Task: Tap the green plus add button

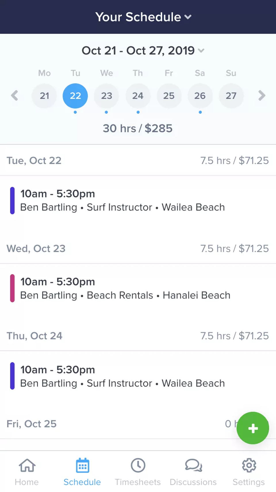Action: [x=253, y=428]
